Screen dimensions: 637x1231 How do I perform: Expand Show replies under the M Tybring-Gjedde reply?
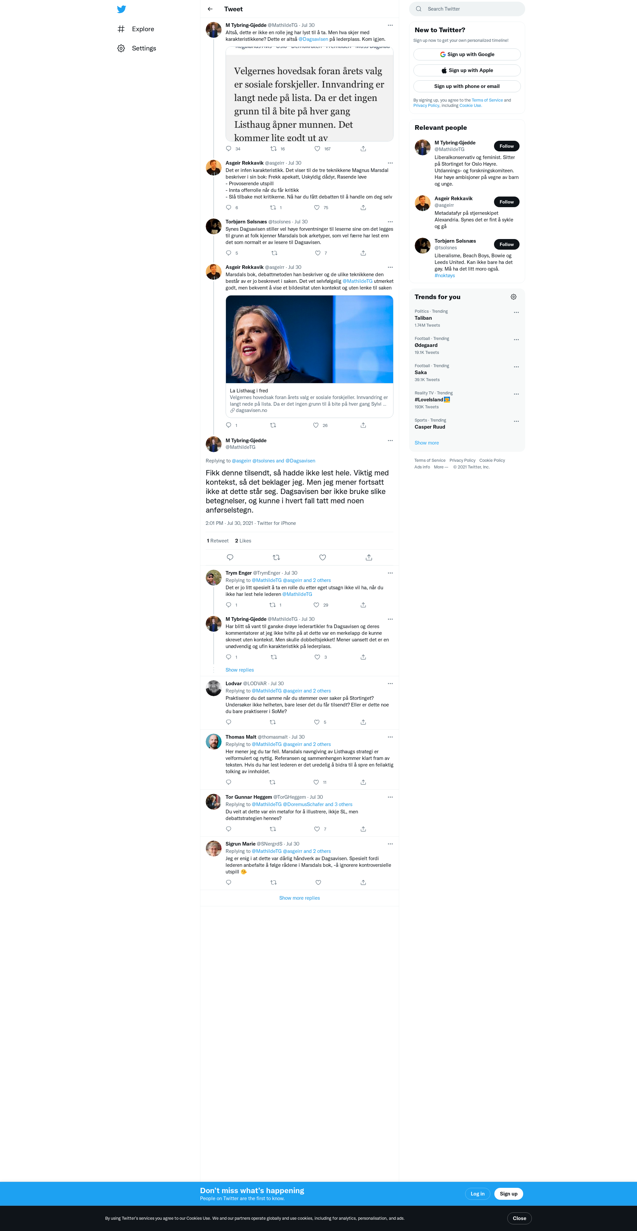coord(240,670)
